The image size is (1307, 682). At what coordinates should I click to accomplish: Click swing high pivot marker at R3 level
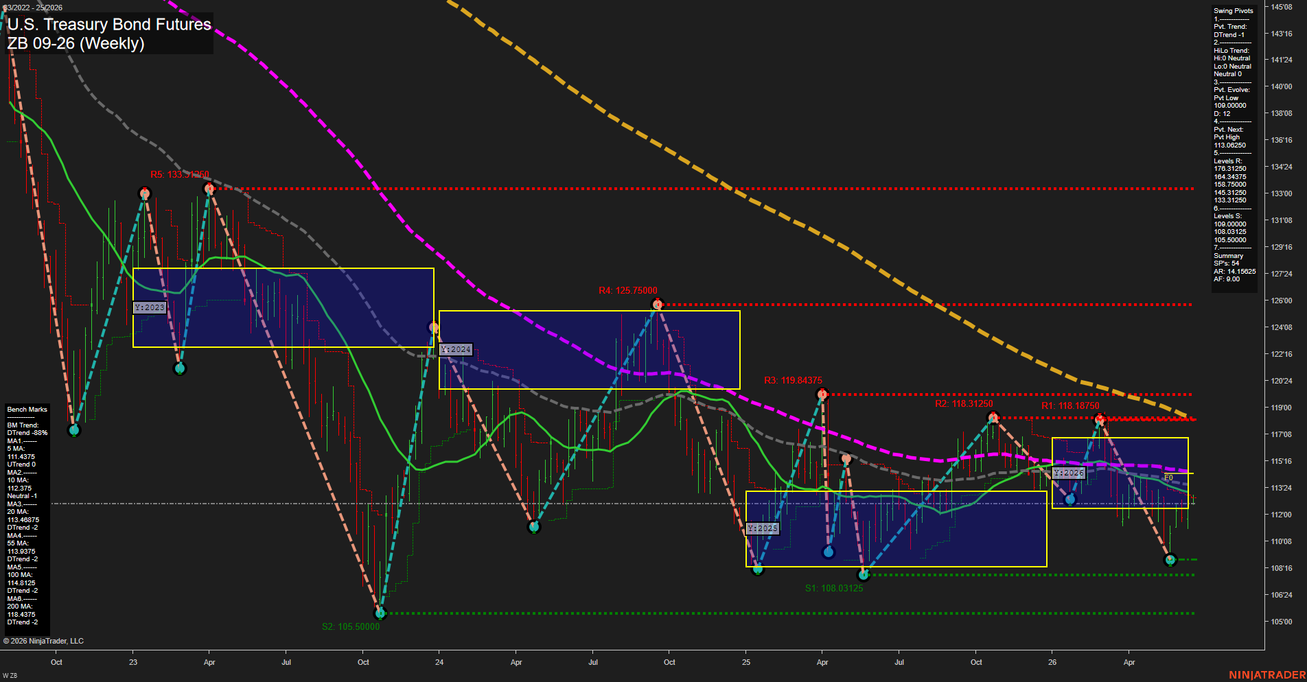tap(822, 394)
